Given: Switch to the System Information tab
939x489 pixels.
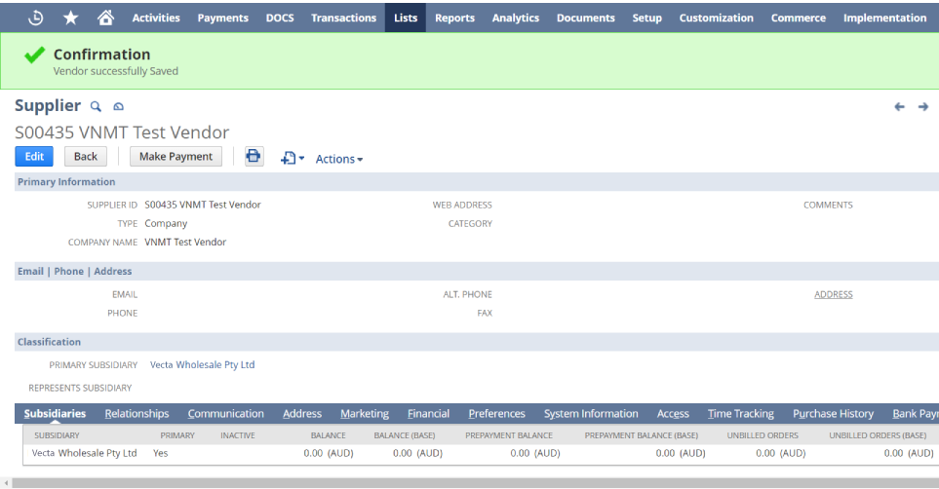Looking at the screenshot, I should [x=591, y=414].
